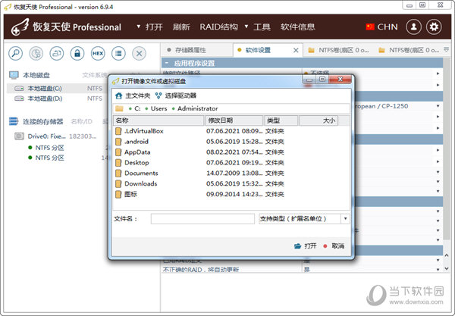
Task: Close the 软件设置 tab
Action: pyautogui.click(x=296, y=51)
